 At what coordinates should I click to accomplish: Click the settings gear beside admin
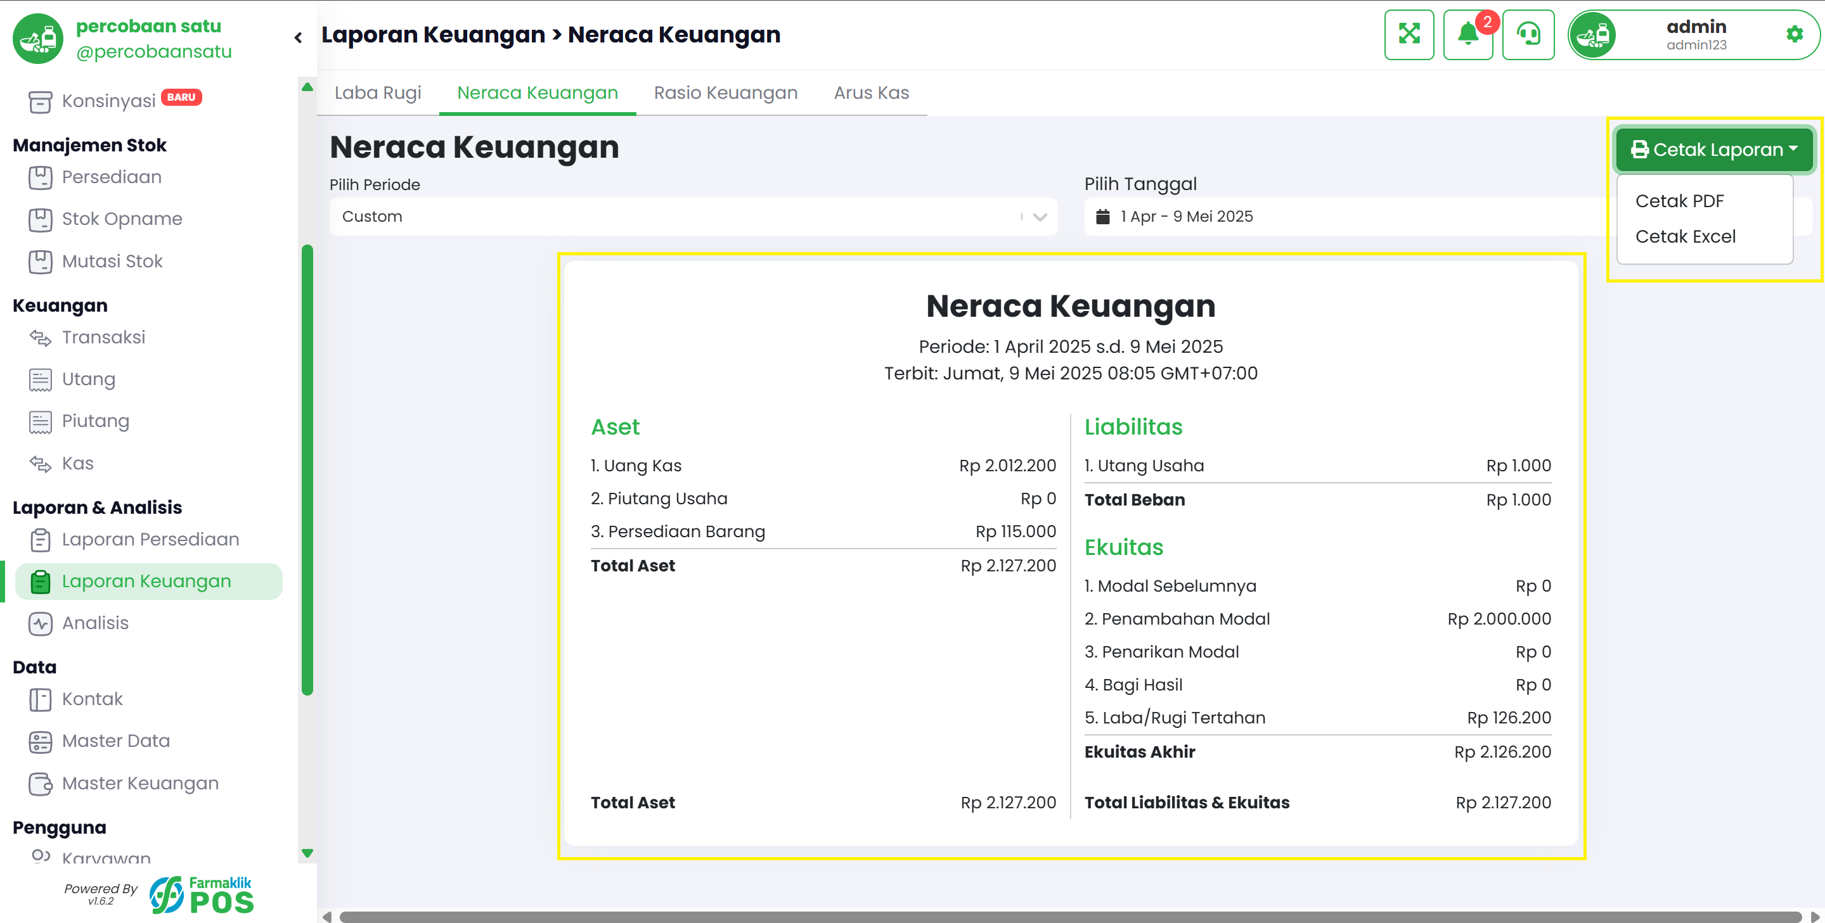1795,34
